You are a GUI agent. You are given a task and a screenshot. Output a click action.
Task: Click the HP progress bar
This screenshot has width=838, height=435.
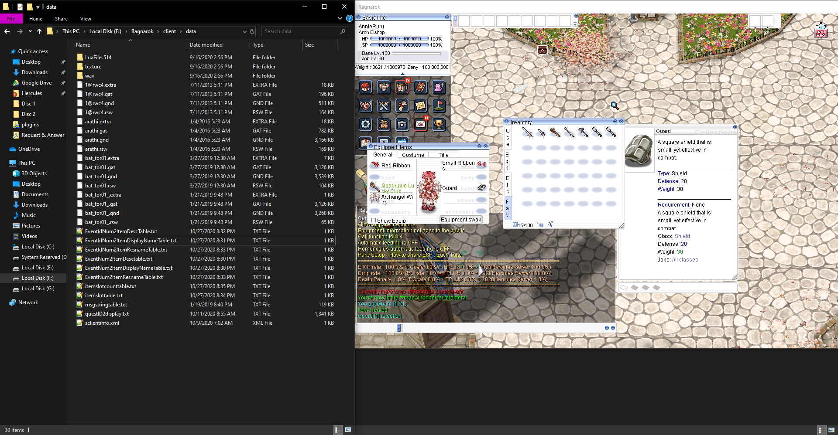pos(399,38)
